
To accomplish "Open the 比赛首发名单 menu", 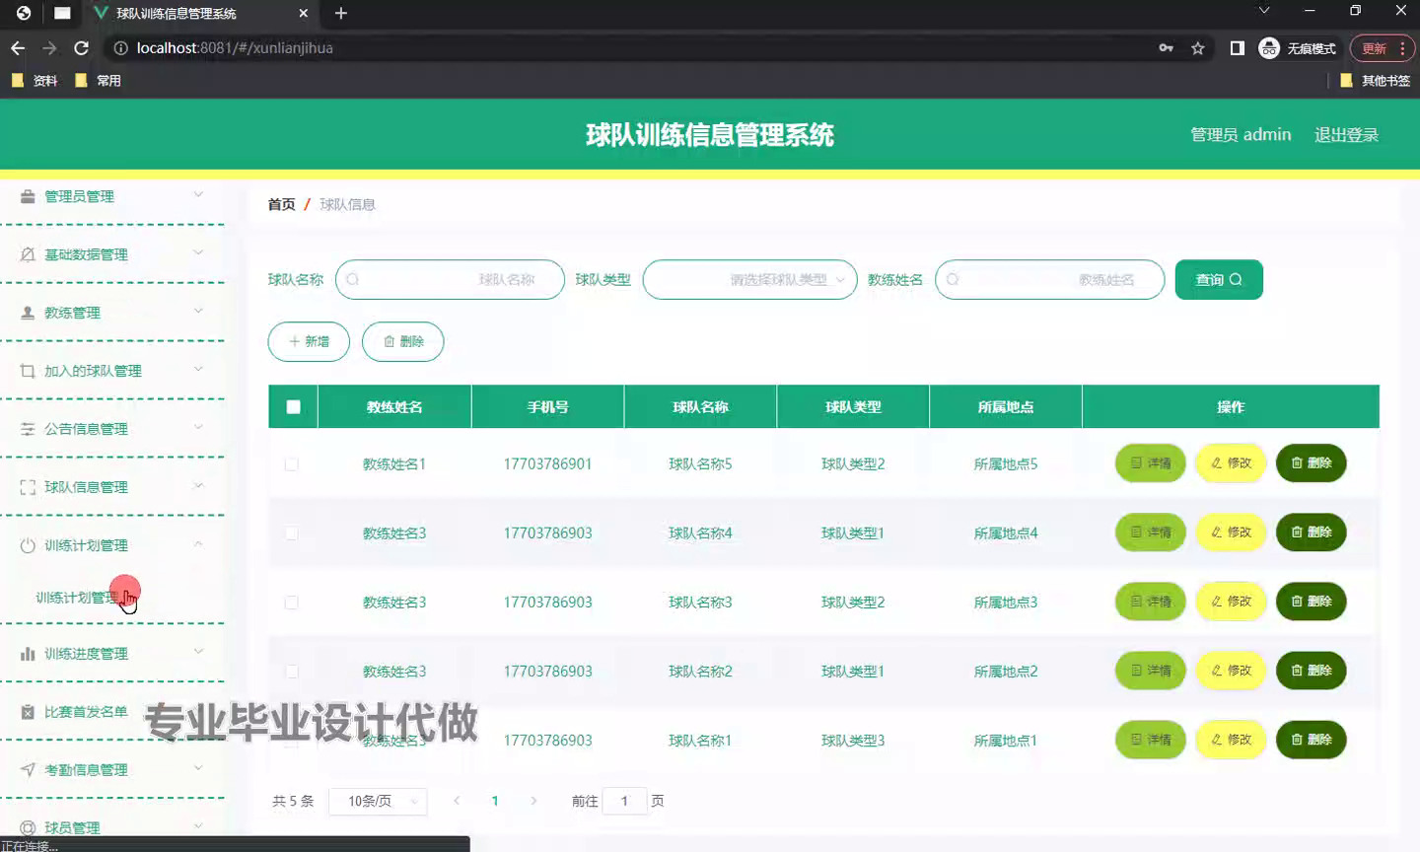I will tap(112, 712).
